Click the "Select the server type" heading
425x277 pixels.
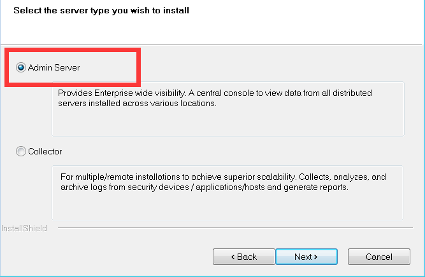tap(101, 11)
